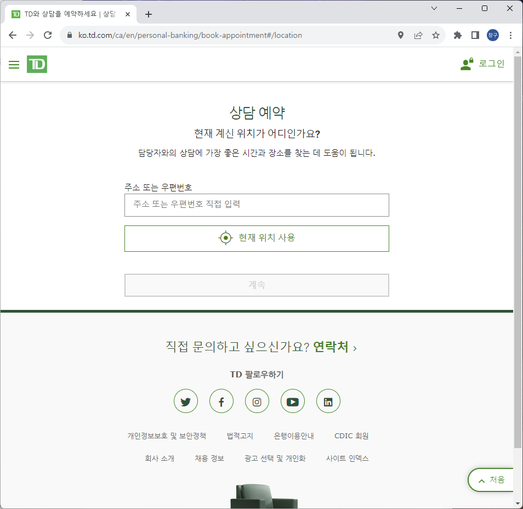Open TD's LinkedIn page icon
Viewport: 523px width, 509px height.
tap(328, 401)
